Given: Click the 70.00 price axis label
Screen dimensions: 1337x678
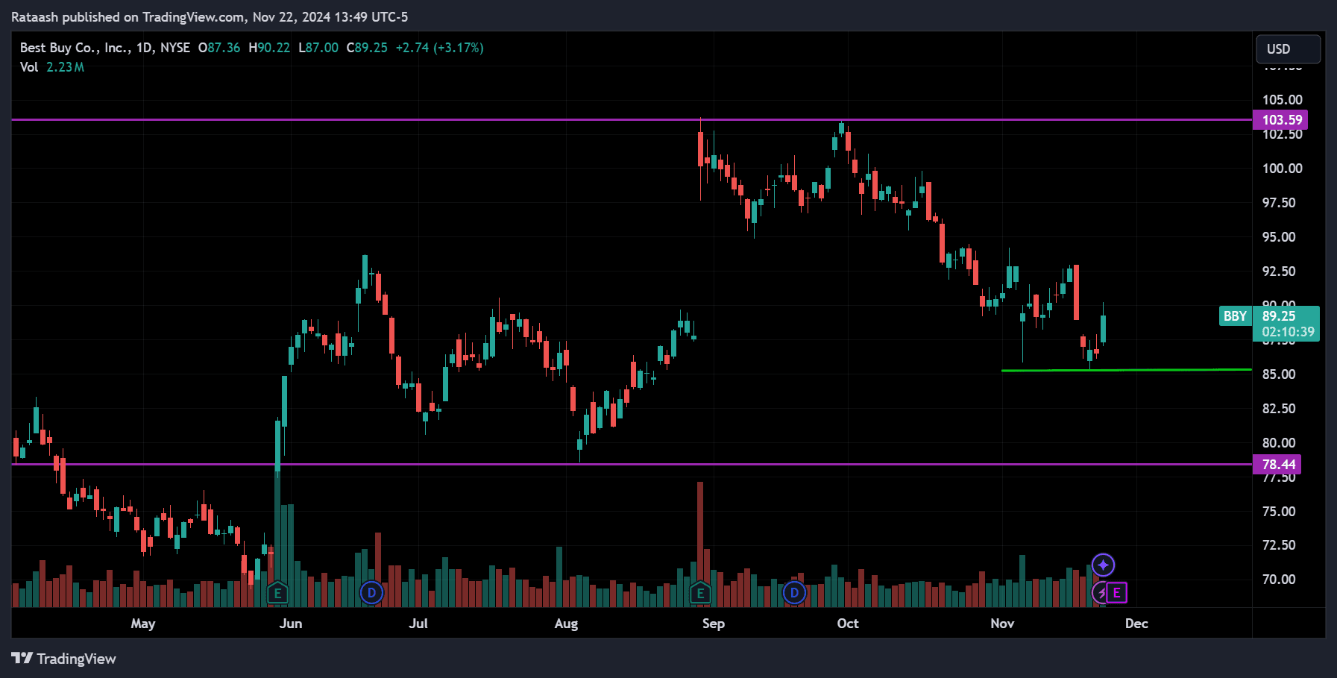Looking at the screenshot, I should pyautogui.click(x=1279, y=580).
